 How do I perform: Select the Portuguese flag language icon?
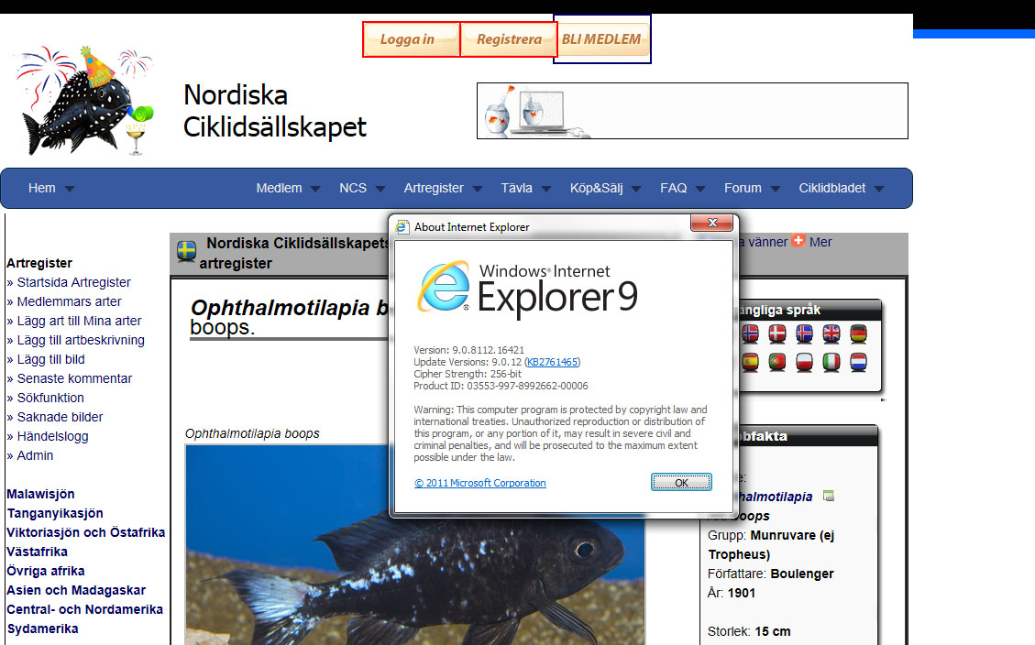pyautogui.click(x=776, y=362)
